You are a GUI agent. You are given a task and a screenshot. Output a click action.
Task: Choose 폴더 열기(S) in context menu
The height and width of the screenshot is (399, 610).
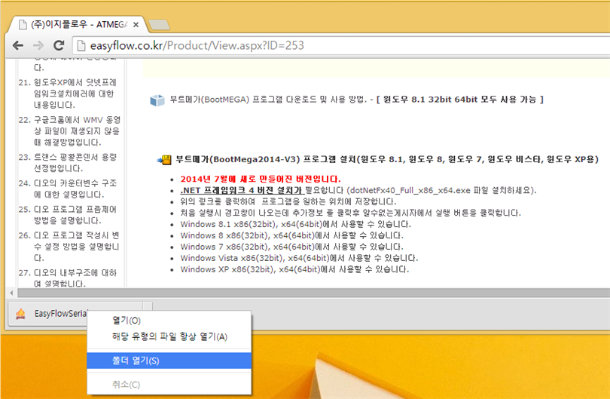pyautogui.click(x=169, y=361)
